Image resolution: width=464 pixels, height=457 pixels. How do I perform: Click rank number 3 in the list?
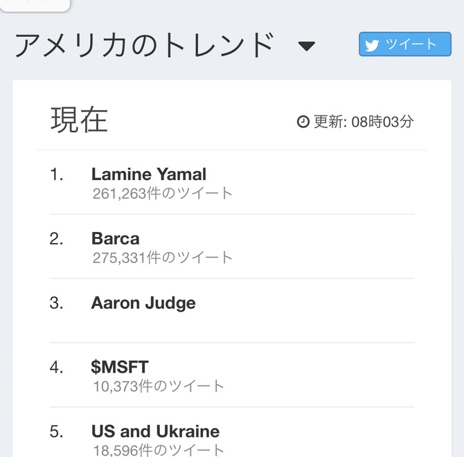click(x=56, y=303)
